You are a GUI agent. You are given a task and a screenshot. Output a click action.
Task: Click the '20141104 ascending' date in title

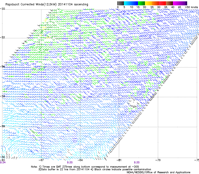click(73, 5)
